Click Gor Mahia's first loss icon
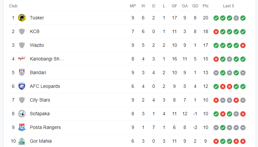This screenshot has width=258, height=147. click(216, 141)
